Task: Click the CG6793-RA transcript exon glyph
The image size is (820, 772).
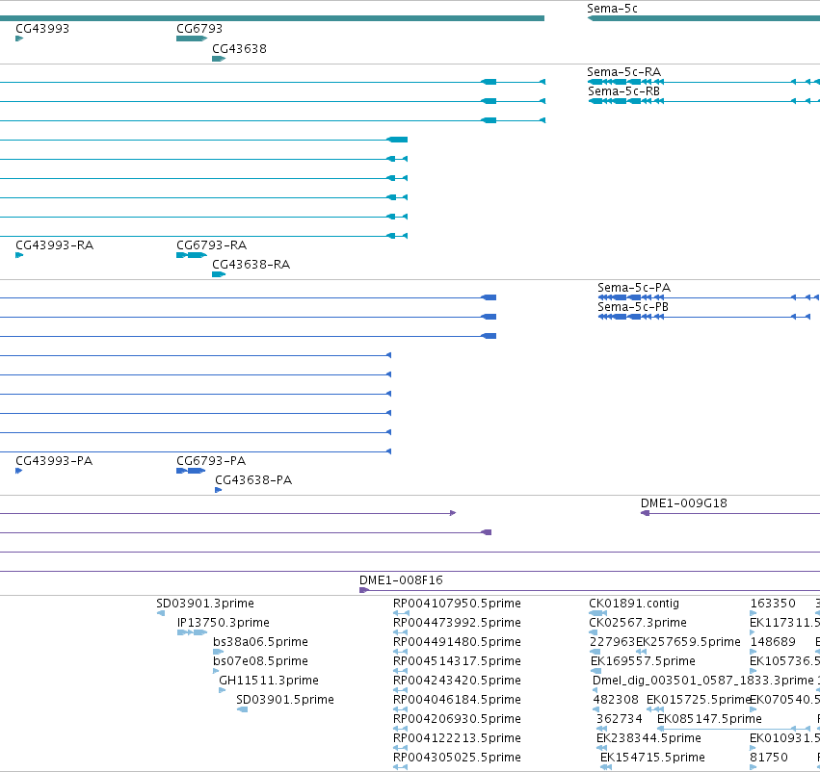Action: pos(192,255)
